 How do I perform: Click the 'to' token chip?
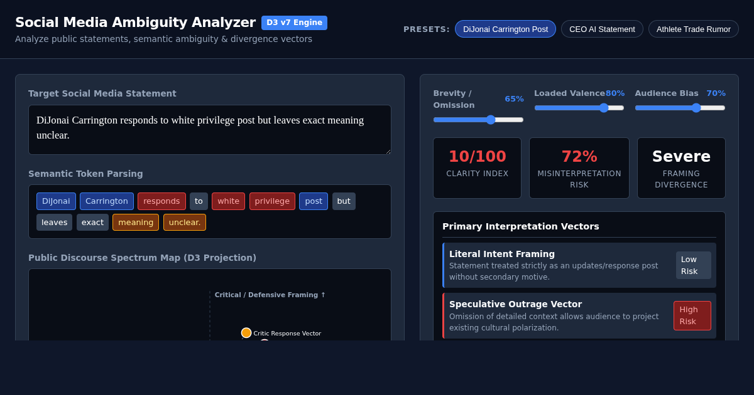199,201
